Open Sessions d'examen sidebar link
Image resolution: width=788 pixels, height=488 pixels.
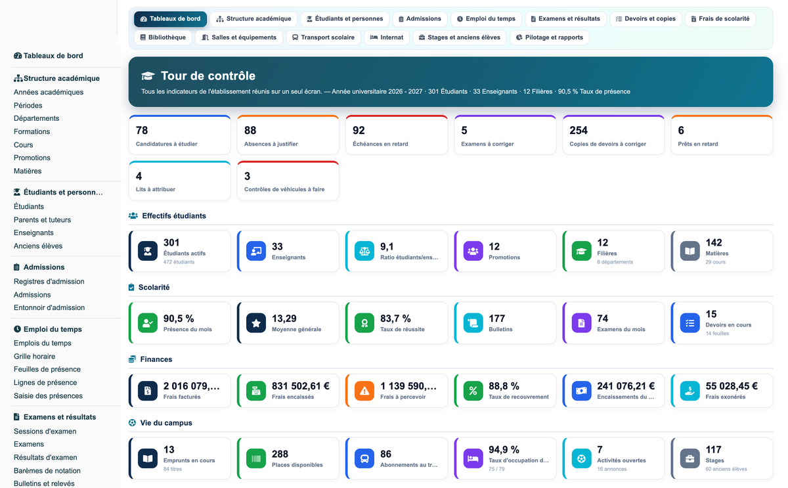point(45,431)
